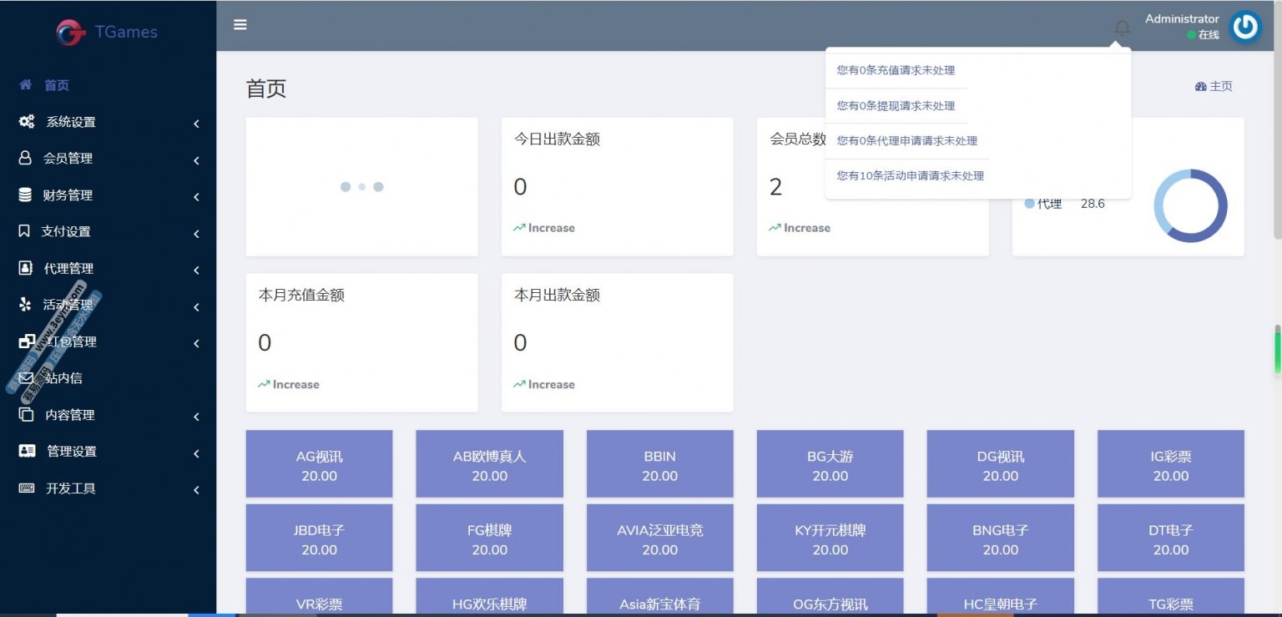Click the user icon for 会员管理
The width and height of the screenshot is (1282, 617).
[26, 158]
